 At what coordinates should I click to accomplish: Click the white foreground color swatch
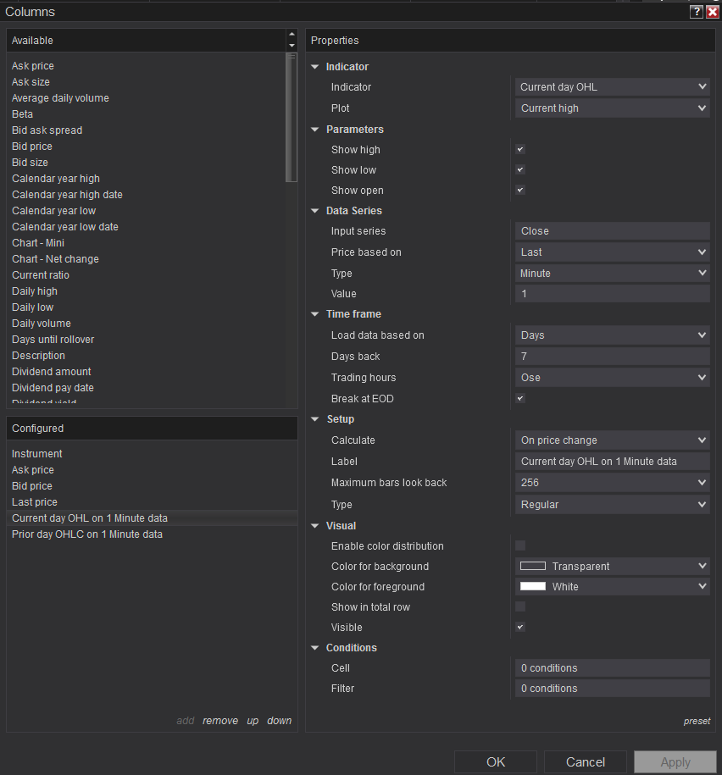[x=533, y=587]
